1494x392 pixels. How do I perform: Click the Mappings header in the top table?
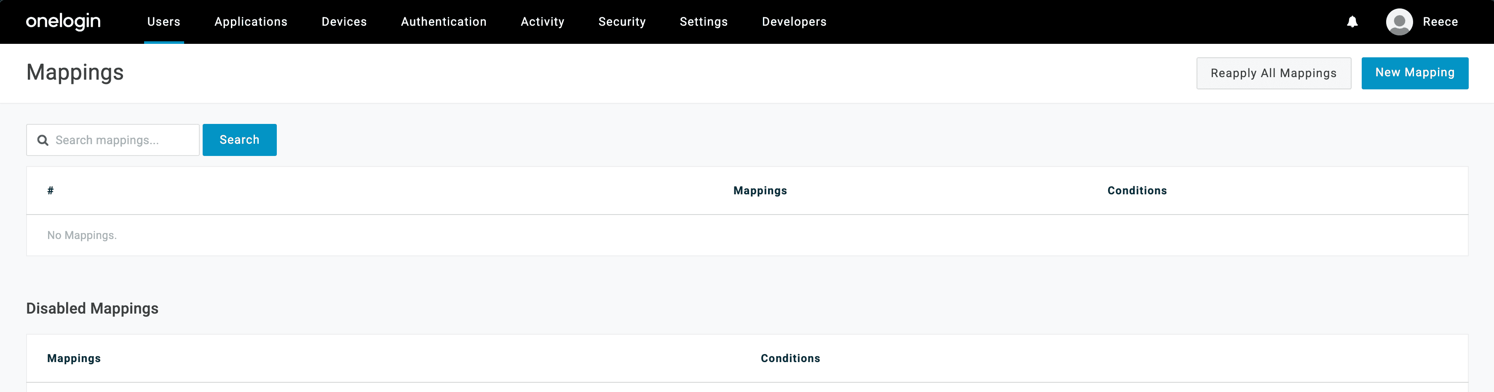(760, 190)
